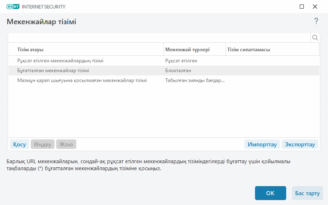This screenshot has width=328, height=205.
Task: Confirm with the OK button
Action: (x=270, y=193)
